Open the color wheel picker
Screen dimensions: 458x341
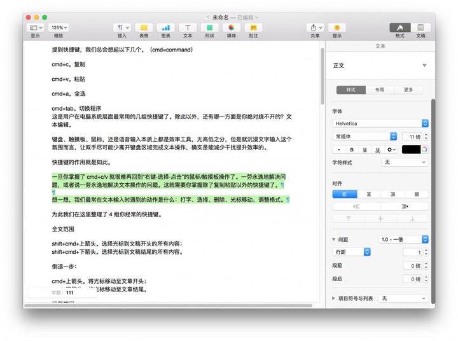pyautogui.click(x=424, y=150)
